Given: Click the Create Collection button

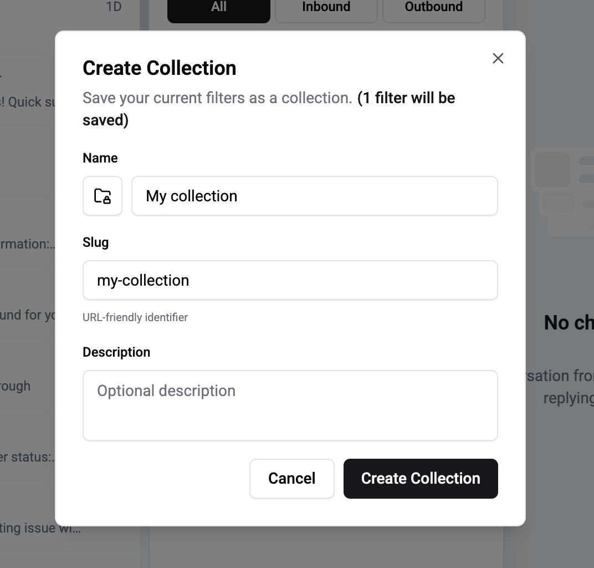Looking at the screenshot, I should coord(420,478).
